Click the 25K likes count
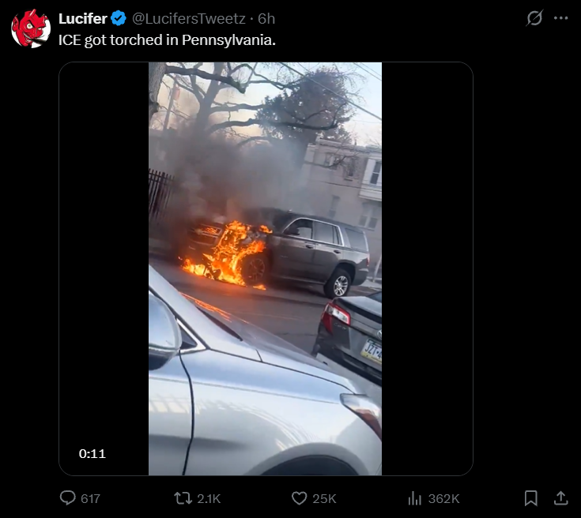This screenshot has width=581, height=518. (x=324, y=499)
